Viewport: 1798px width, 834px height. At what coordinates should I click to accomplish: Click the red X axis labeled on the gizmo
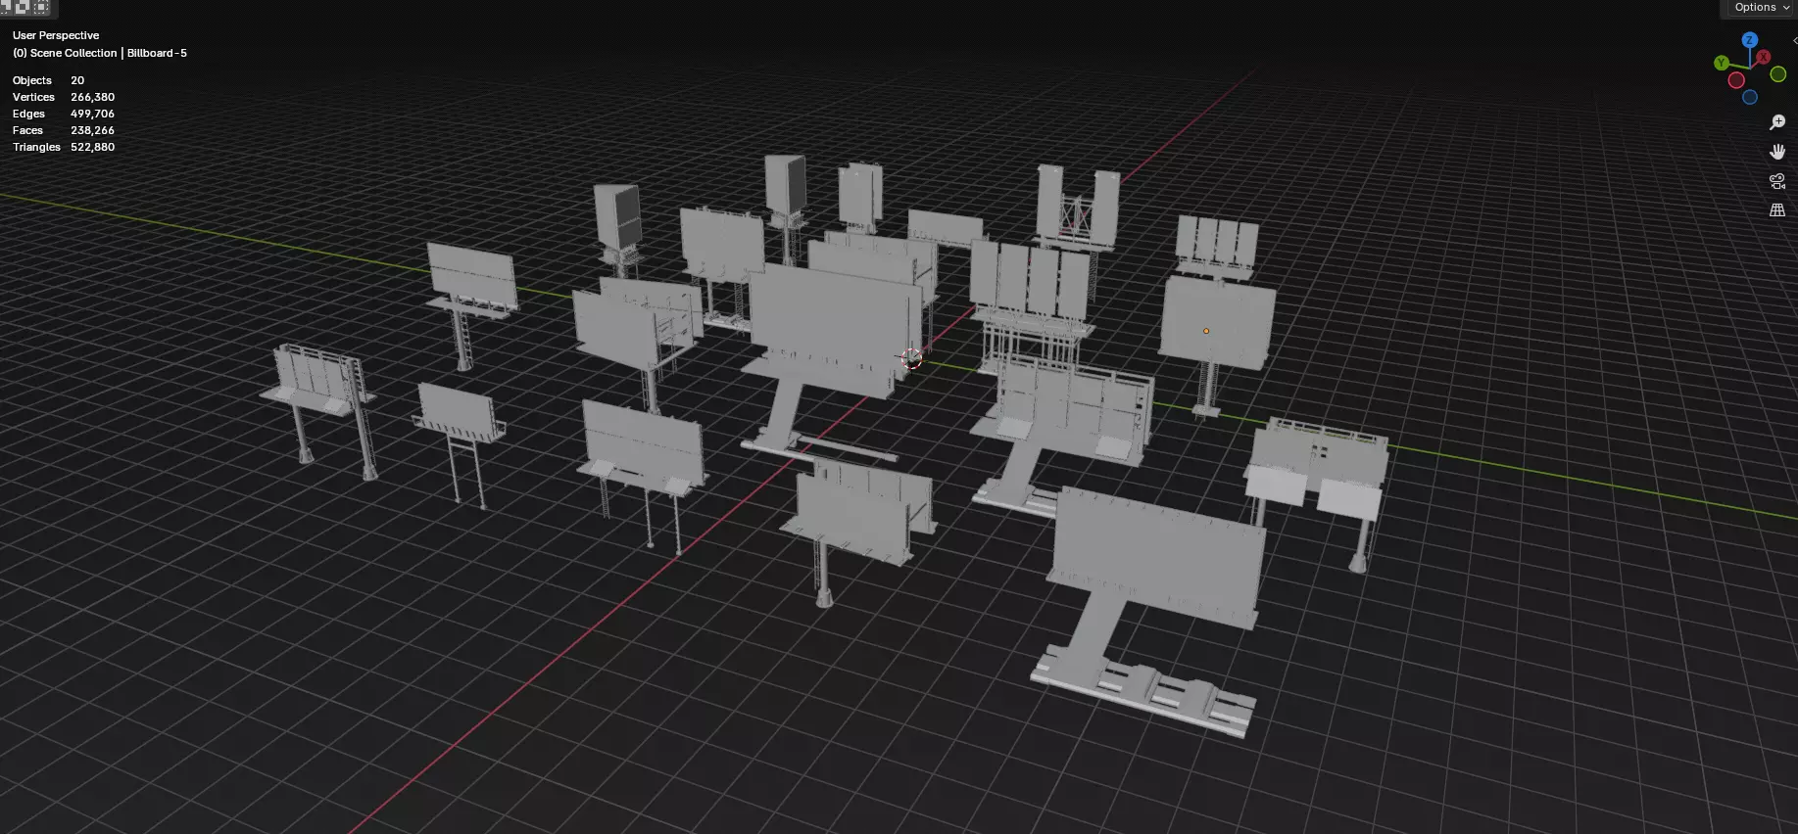[1763, 57]
